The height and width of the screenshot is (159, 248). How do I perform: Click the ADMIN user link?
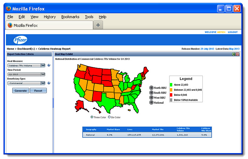click(221, 32)
